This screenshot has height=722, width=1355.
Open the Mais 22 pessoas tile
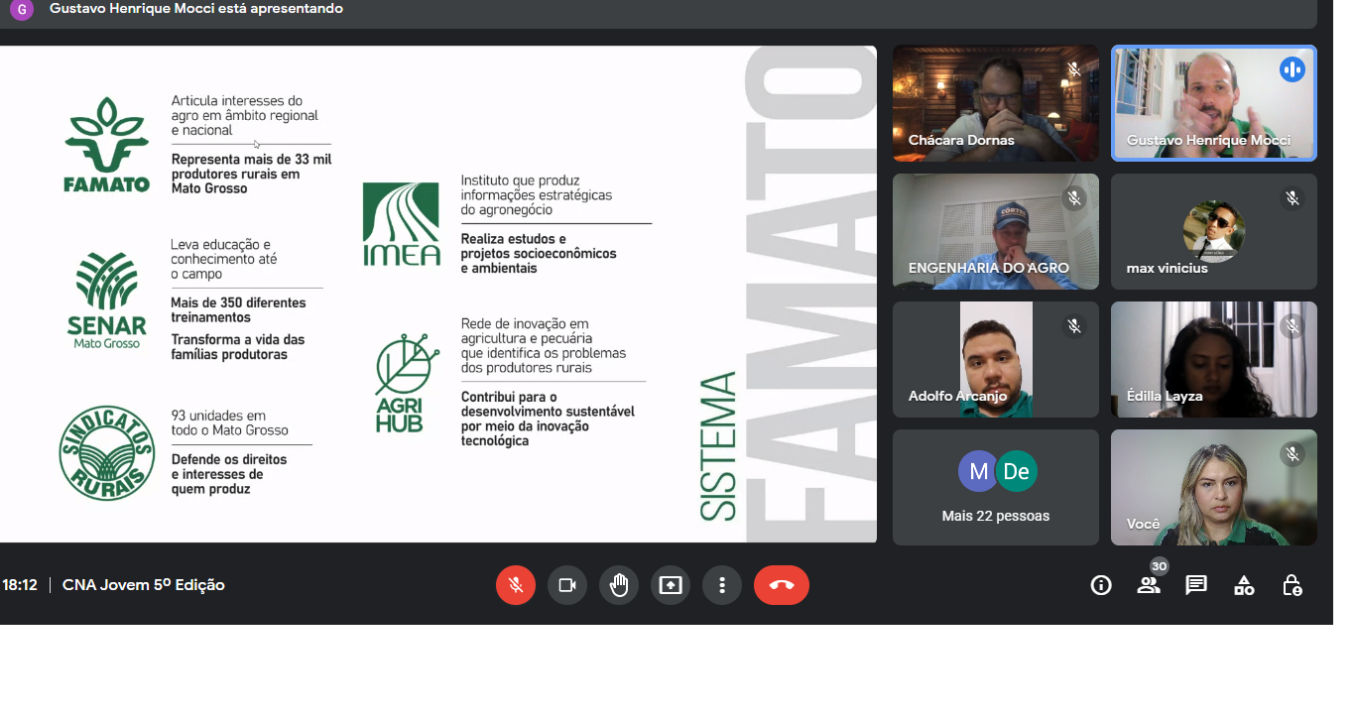click(x=995, y=487)
